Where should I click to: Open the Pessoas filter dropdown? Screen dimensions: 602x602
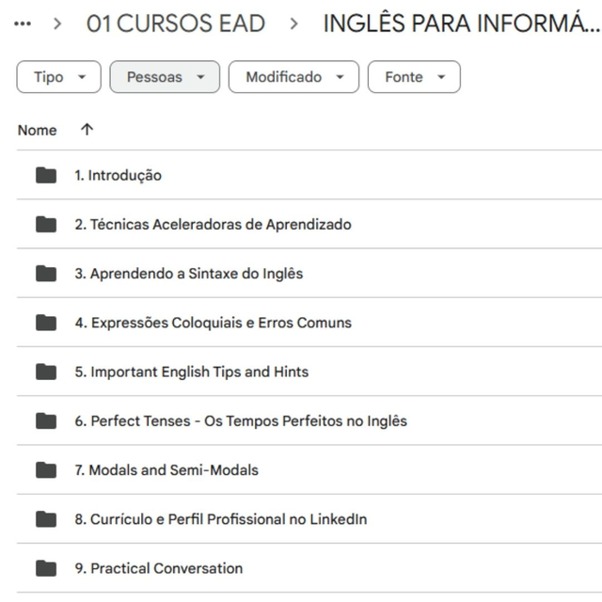[165, 77]
